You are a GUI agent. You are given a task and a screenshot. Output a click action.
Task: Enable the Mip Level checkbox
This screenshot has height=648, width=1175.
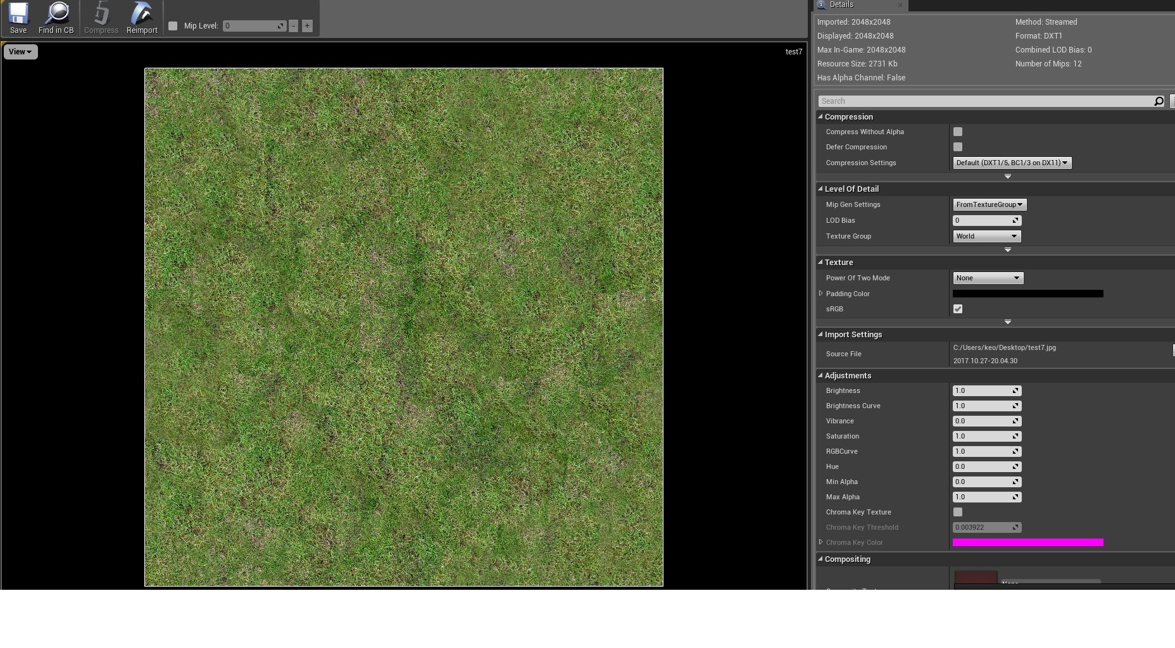coord(173,26)
